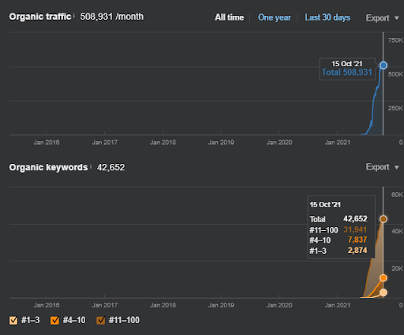This screenshot has width=404, height=335.
Task: Click pale #1–3 data point marker
Action: 383,292
